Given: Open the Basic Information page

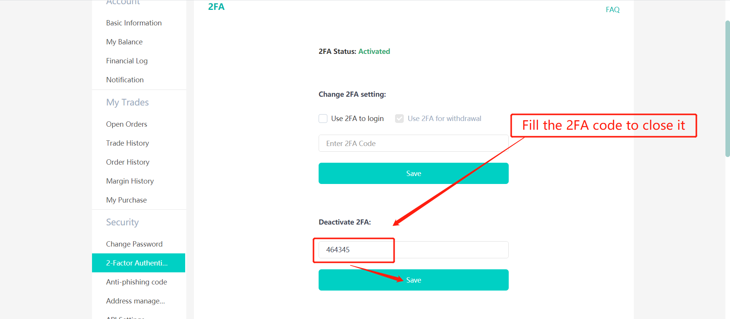Looking at the screenshot, I should 134,23.
